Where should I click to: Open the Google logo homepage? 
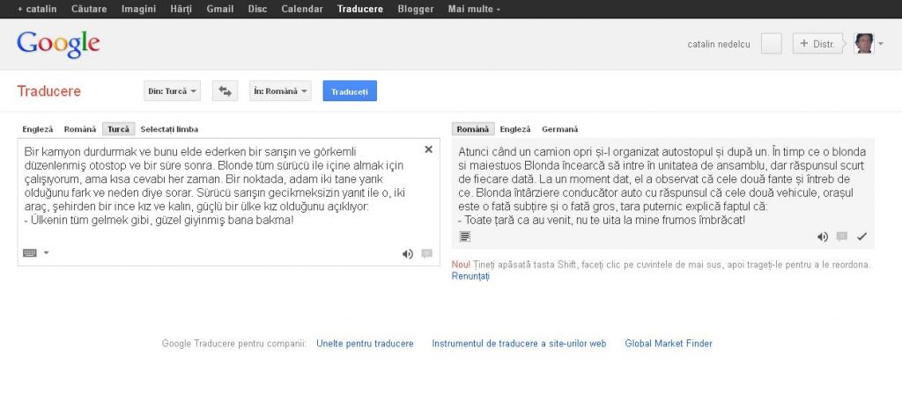click(58, 45)
